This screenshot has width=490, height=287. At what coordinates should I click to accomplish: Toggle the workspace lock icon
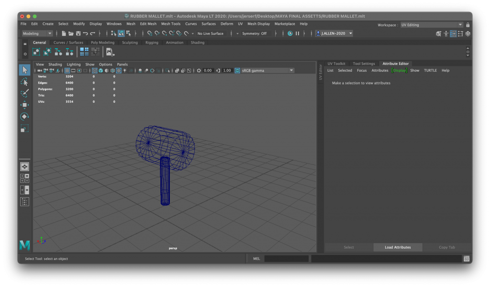(x=468, y=25)
